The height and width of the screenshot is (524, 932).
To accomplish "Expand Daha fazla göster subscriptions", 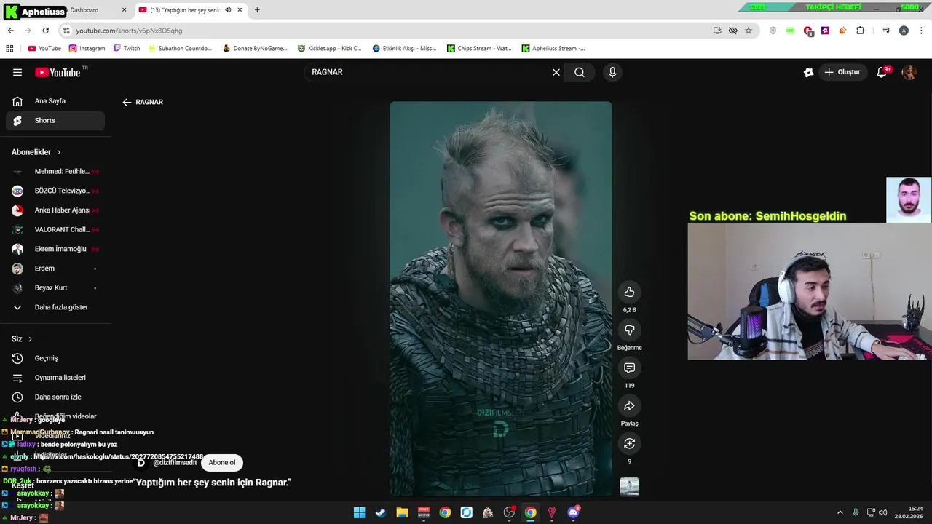I will click(x=55, y=307).
